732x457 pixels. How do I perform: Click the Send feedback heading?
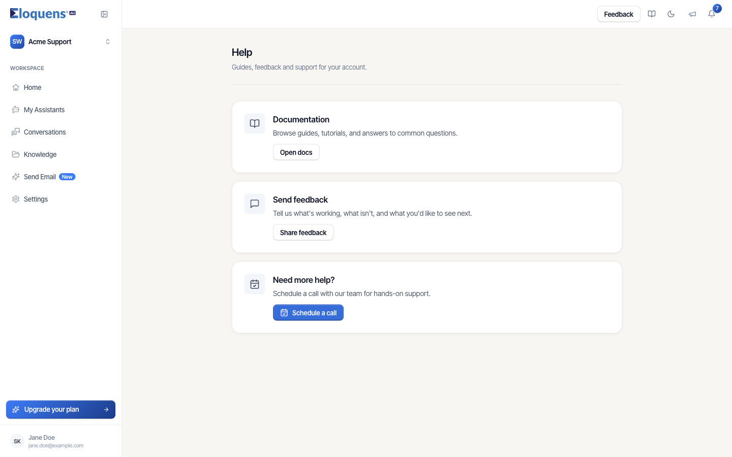300,200
